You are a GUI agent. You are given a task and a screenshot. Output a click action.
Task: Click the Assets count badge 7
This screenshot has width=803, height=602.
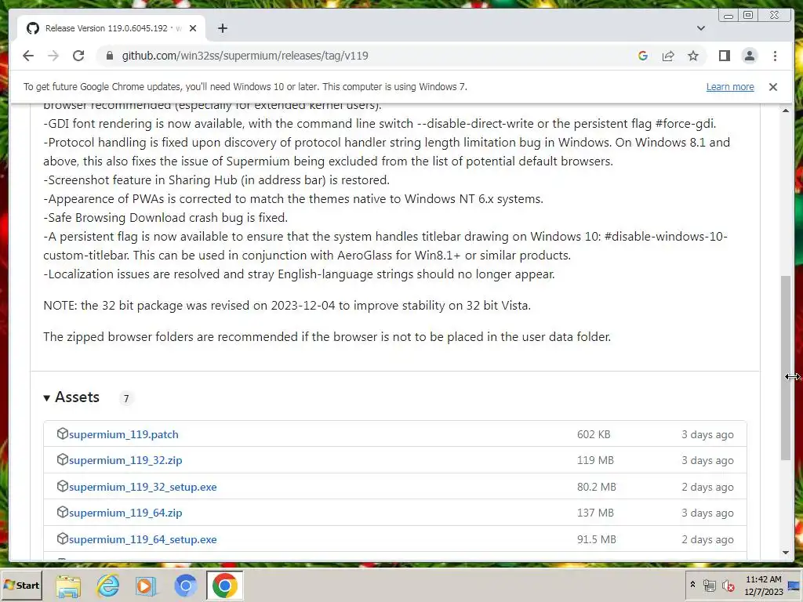(x=126, y=398)
